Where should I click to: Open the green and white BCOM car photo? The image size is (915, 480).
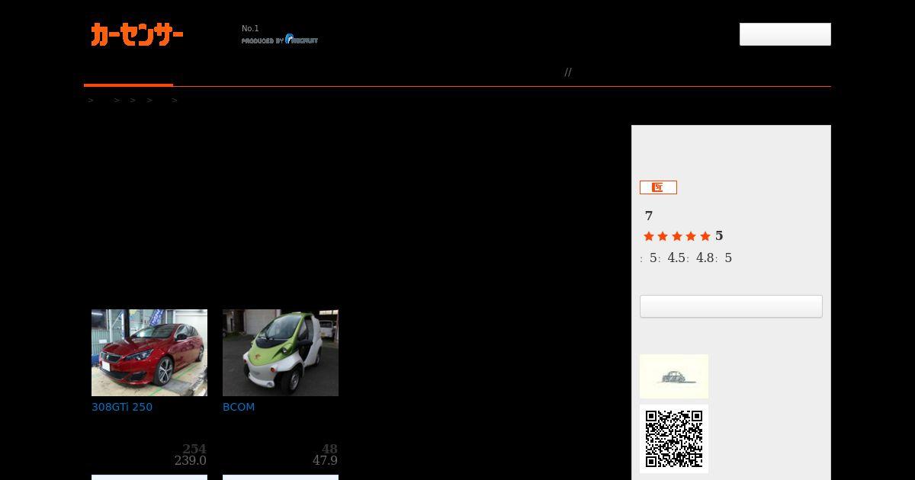281,353
